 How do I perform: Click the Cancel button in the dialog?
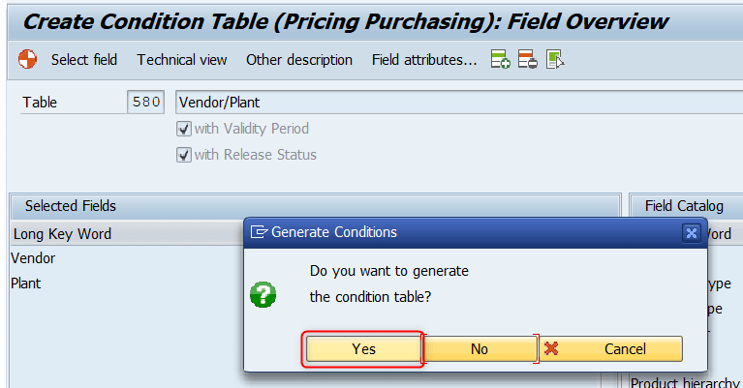611,349
